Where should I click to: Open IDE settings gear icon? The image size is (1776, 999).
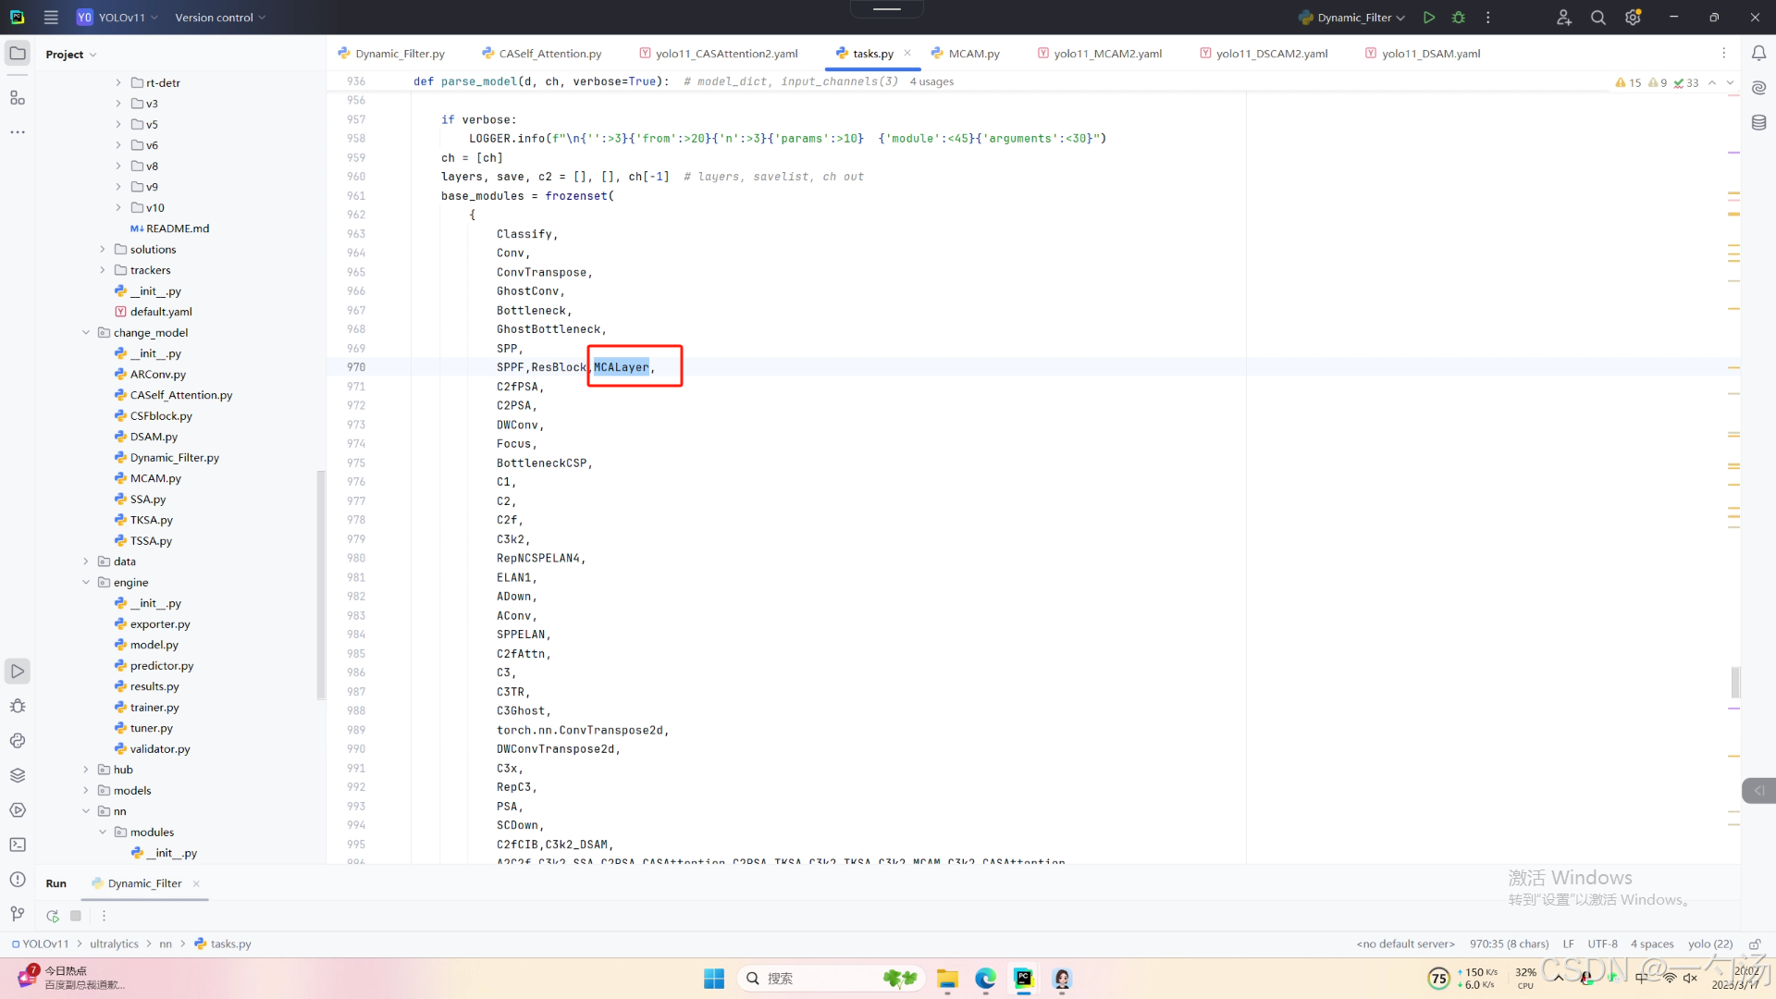pos(1633,18)
